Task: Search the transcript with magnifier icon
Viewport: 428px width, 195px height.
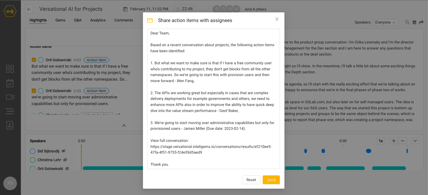Action: pos(407,22)
